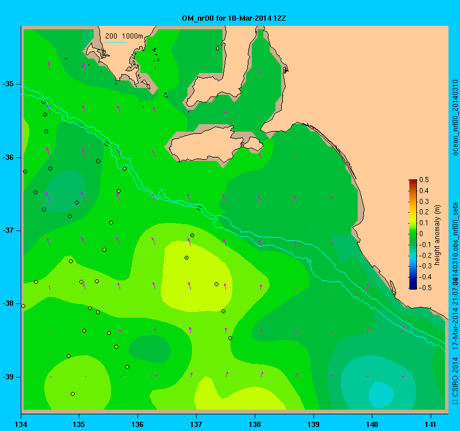Click the cyan legend line under '200 1000m'
This screenshot has height=431, width=460.
coord(116,42)
